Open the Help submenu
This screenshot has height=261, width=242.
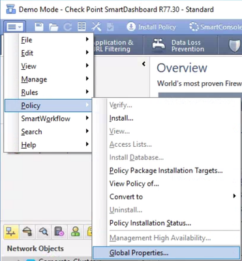49,145
